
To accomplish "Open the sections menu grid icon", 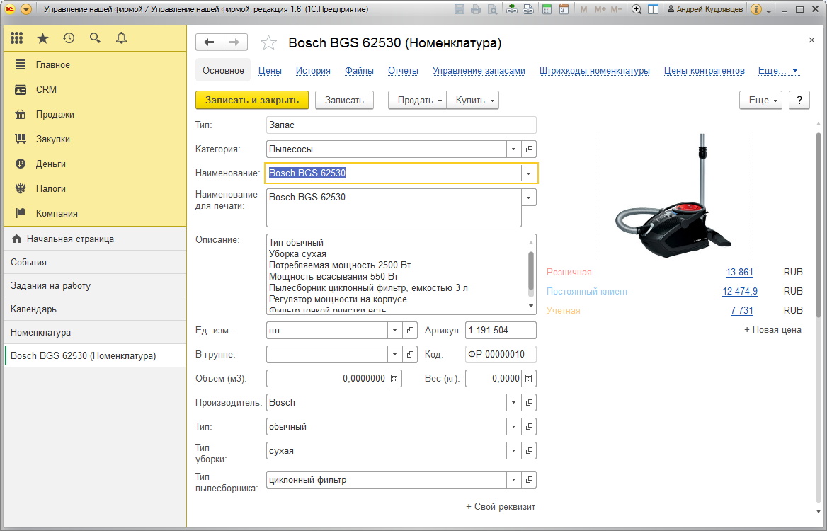I will click(x=17, y=38).
